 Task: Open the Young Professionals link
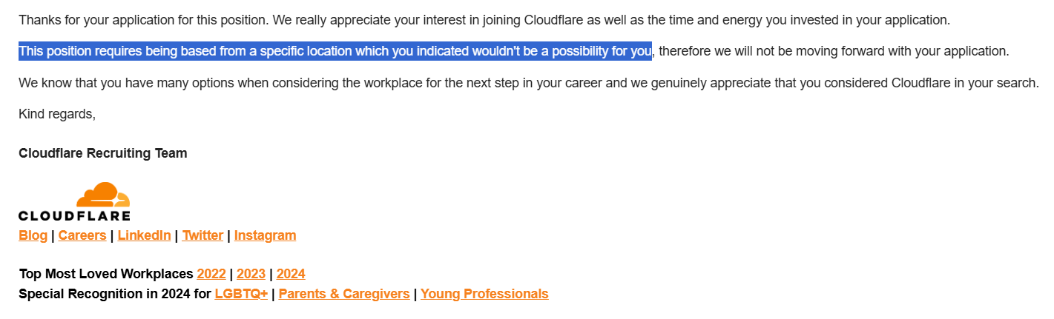coord(484,294)
